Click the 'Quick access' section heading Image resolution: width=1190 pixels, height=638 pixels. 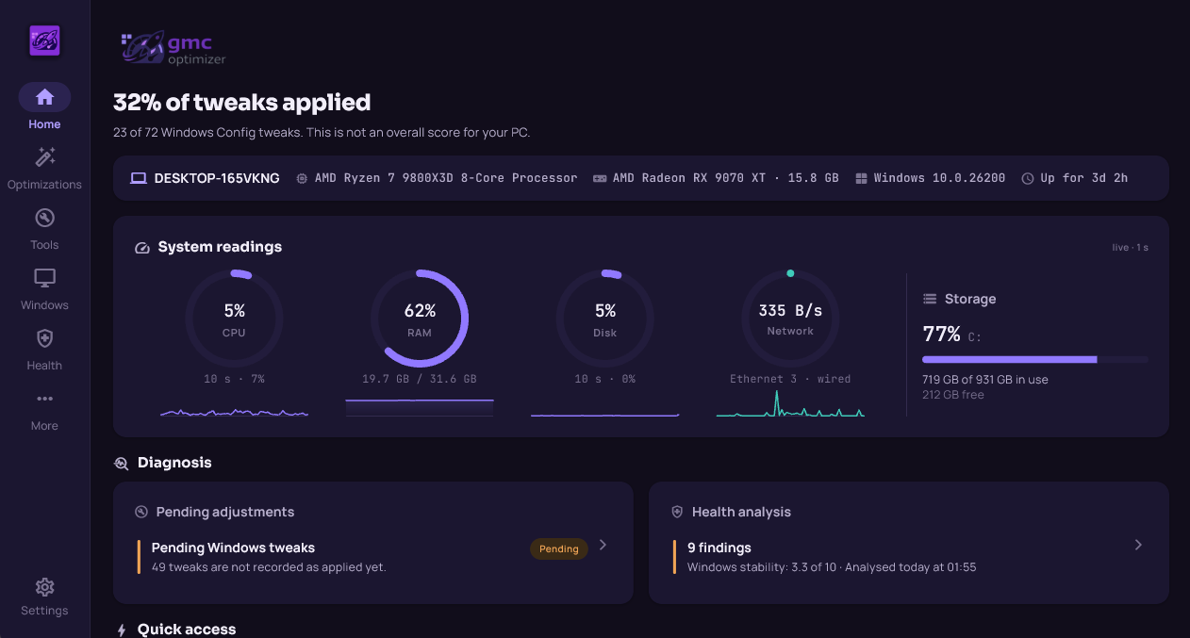tap(187, 630)
